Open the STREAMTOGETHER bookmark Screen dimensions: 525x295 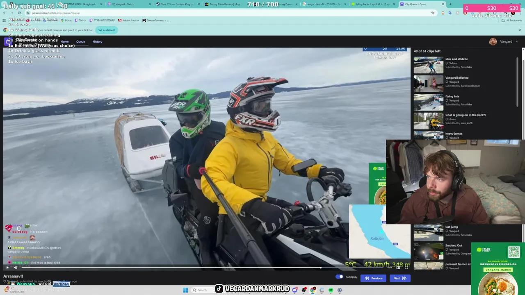pyautogui.click(x=103, y=20)
